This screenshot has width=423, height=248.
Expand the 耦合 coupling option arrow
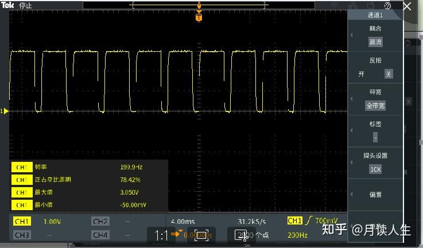[352, 35]
